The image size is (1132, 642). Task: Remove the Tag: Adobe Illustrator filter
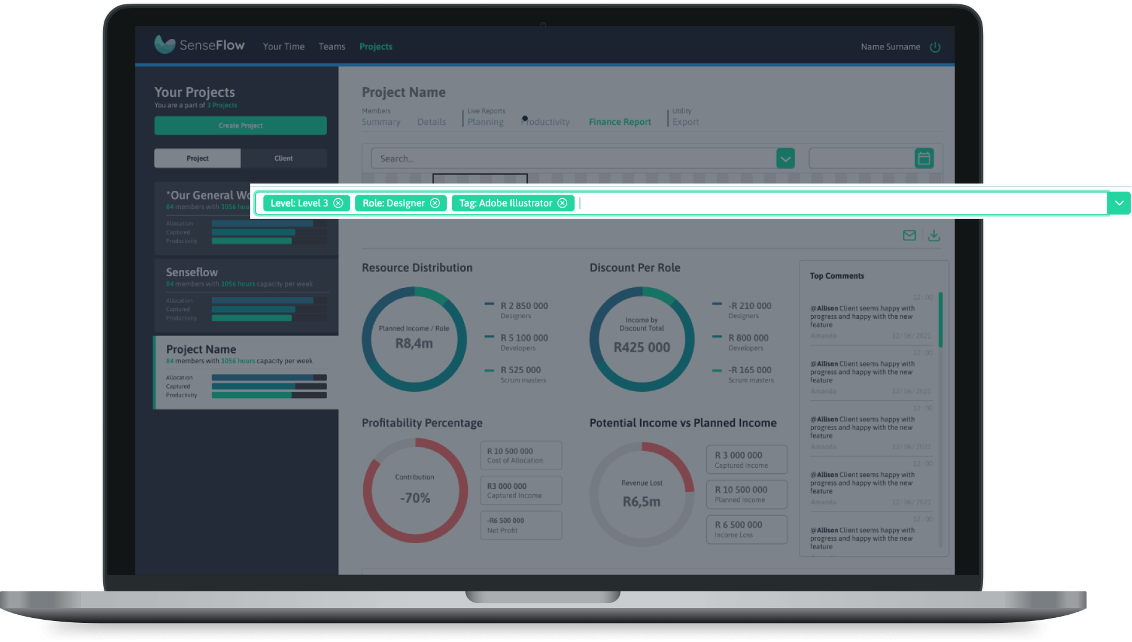(562, 203)
